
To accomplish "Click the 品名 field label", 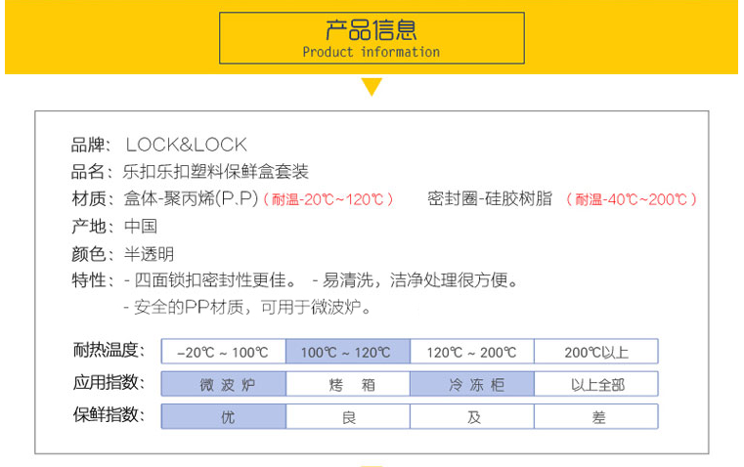I will [x=92, y=172].
